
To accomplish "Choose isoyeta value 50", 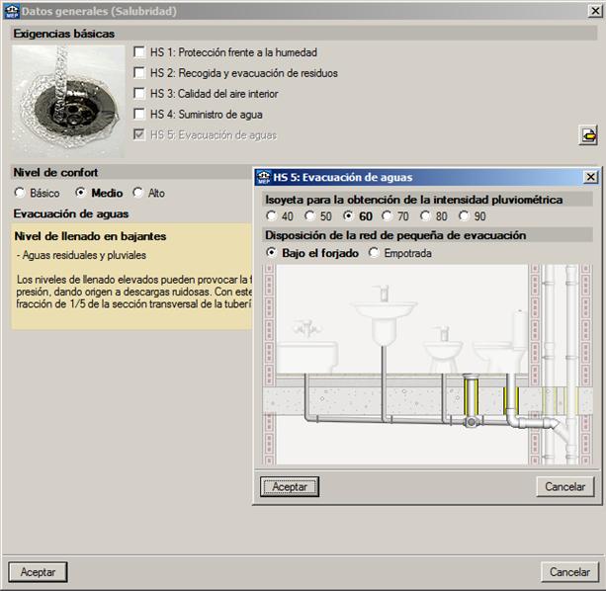I will click(x=310, y=216).
